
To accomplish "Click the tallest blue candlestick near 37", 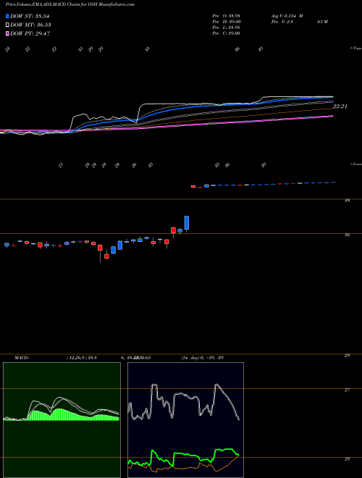I will point(187,223).
